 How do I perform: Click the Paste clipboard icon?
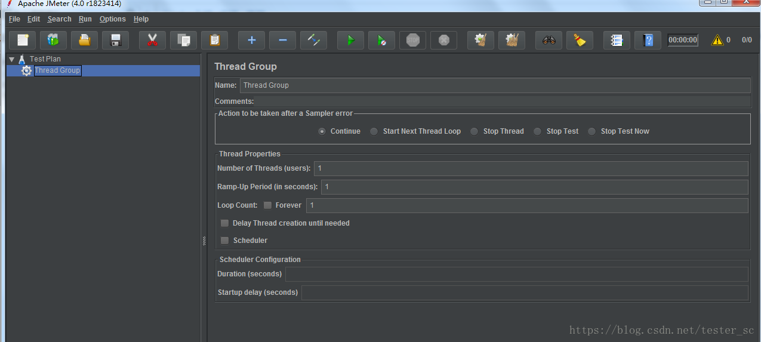click(215, 40)
